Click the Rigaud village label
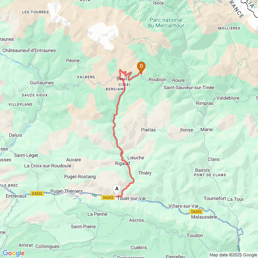Viewport: 258px width, 258px height. pyautogui.click(x=122, y=163)
